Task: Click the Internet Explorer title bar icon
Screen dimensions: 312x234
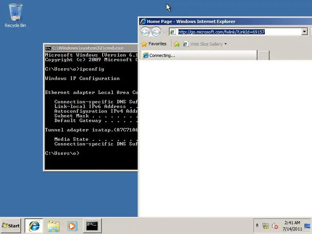Action: click(x=143, y=21)
